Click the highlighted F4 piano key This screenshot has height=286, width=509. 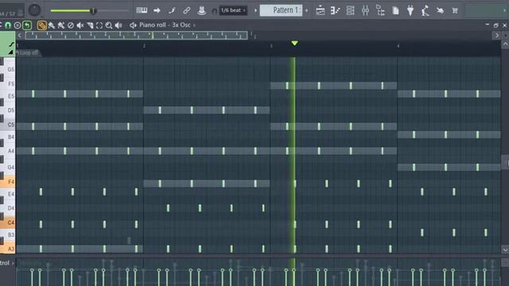pos(7,182)
